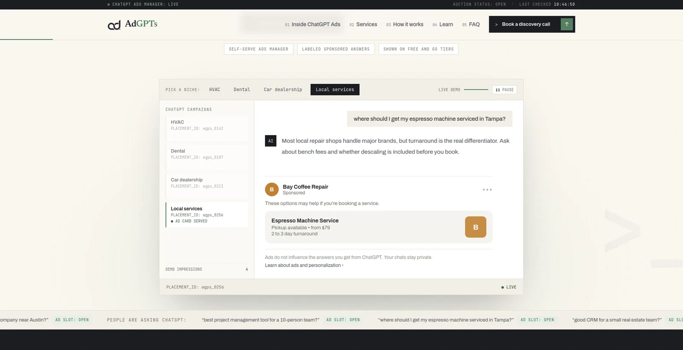Click the AI avatar badge in the chat
Image resolution: width=683 pixels, height=350 pixels.
point(271,141)
